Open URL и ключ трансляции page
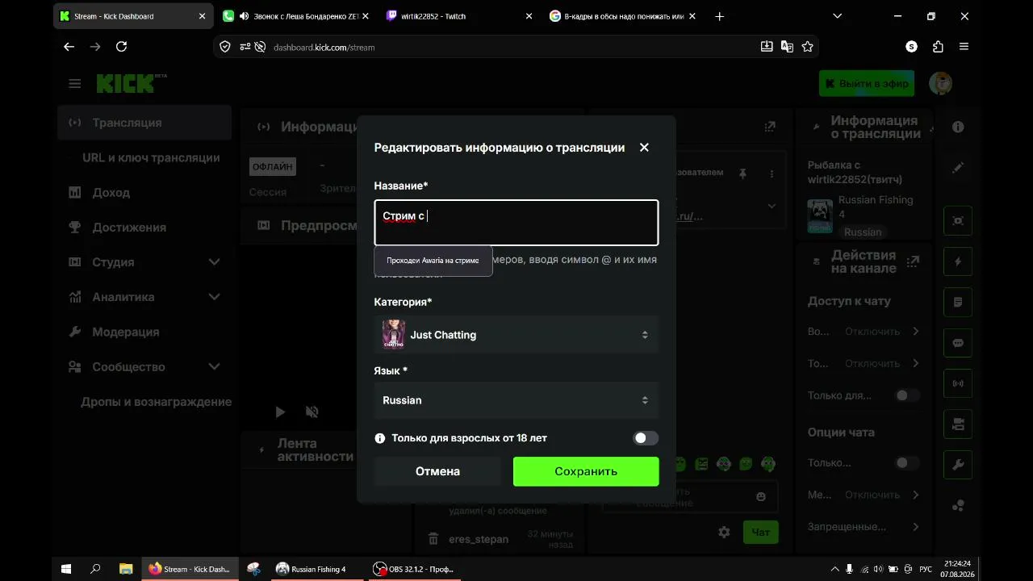1033x581 pixels. click(x=151, y=157)
